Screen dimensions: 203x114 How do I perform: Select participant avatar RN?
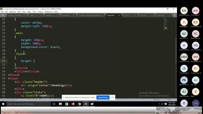[x=184, y=10]
